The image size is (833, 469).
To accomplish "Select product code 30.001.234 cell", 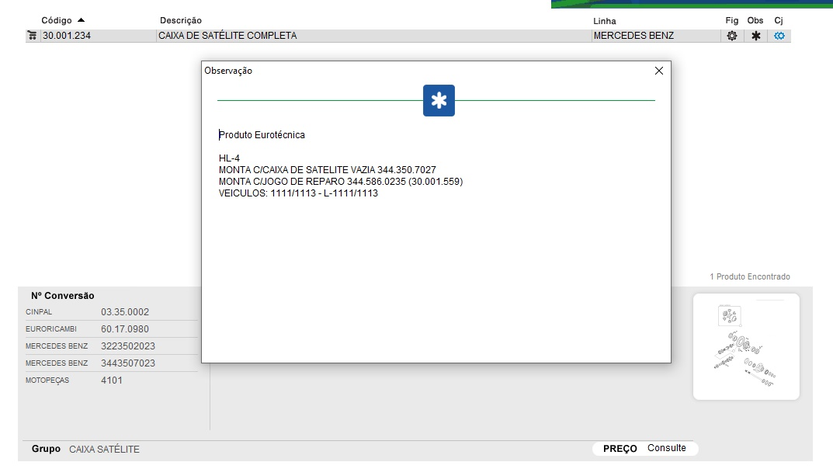I will click(67, 36).
